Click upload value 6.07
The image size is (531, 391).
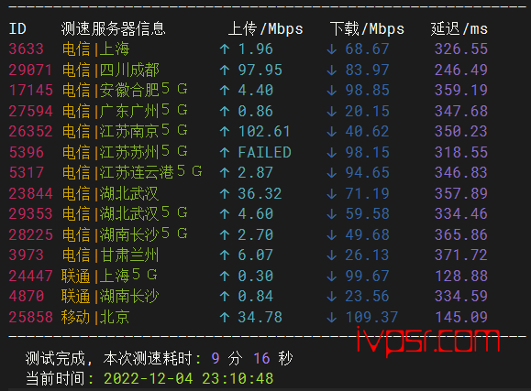pos(256,255)
